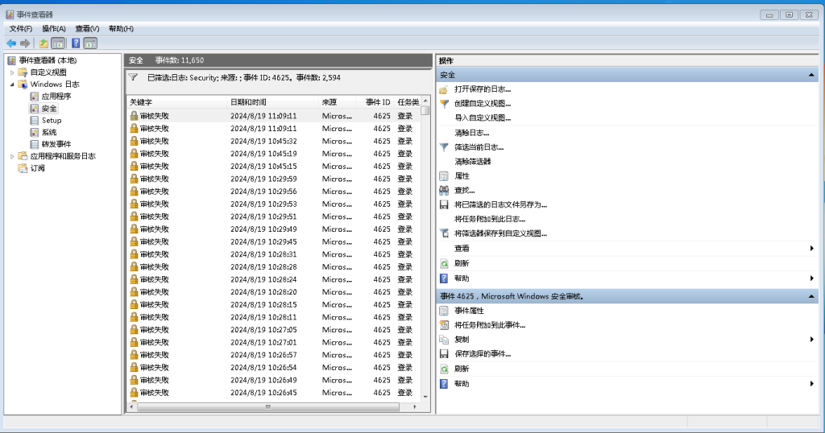Click the event list's vertical scrollbar down arrow

[x=425, y=395]
